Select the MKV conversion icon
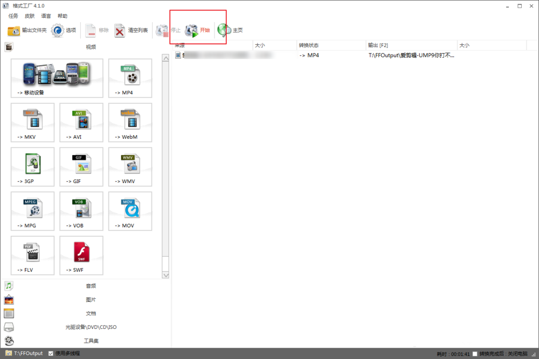539x359 pixels. point(33,123)
